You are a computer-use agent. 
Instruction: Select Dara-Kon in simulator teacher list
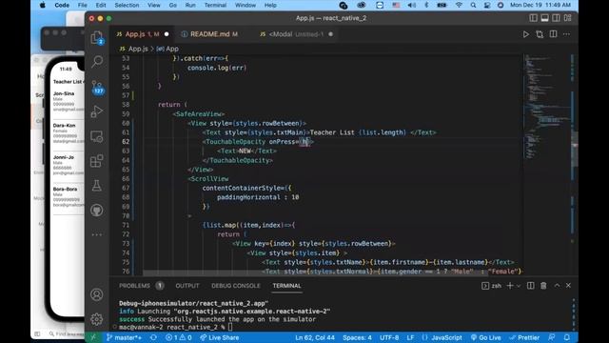(64, 126)
